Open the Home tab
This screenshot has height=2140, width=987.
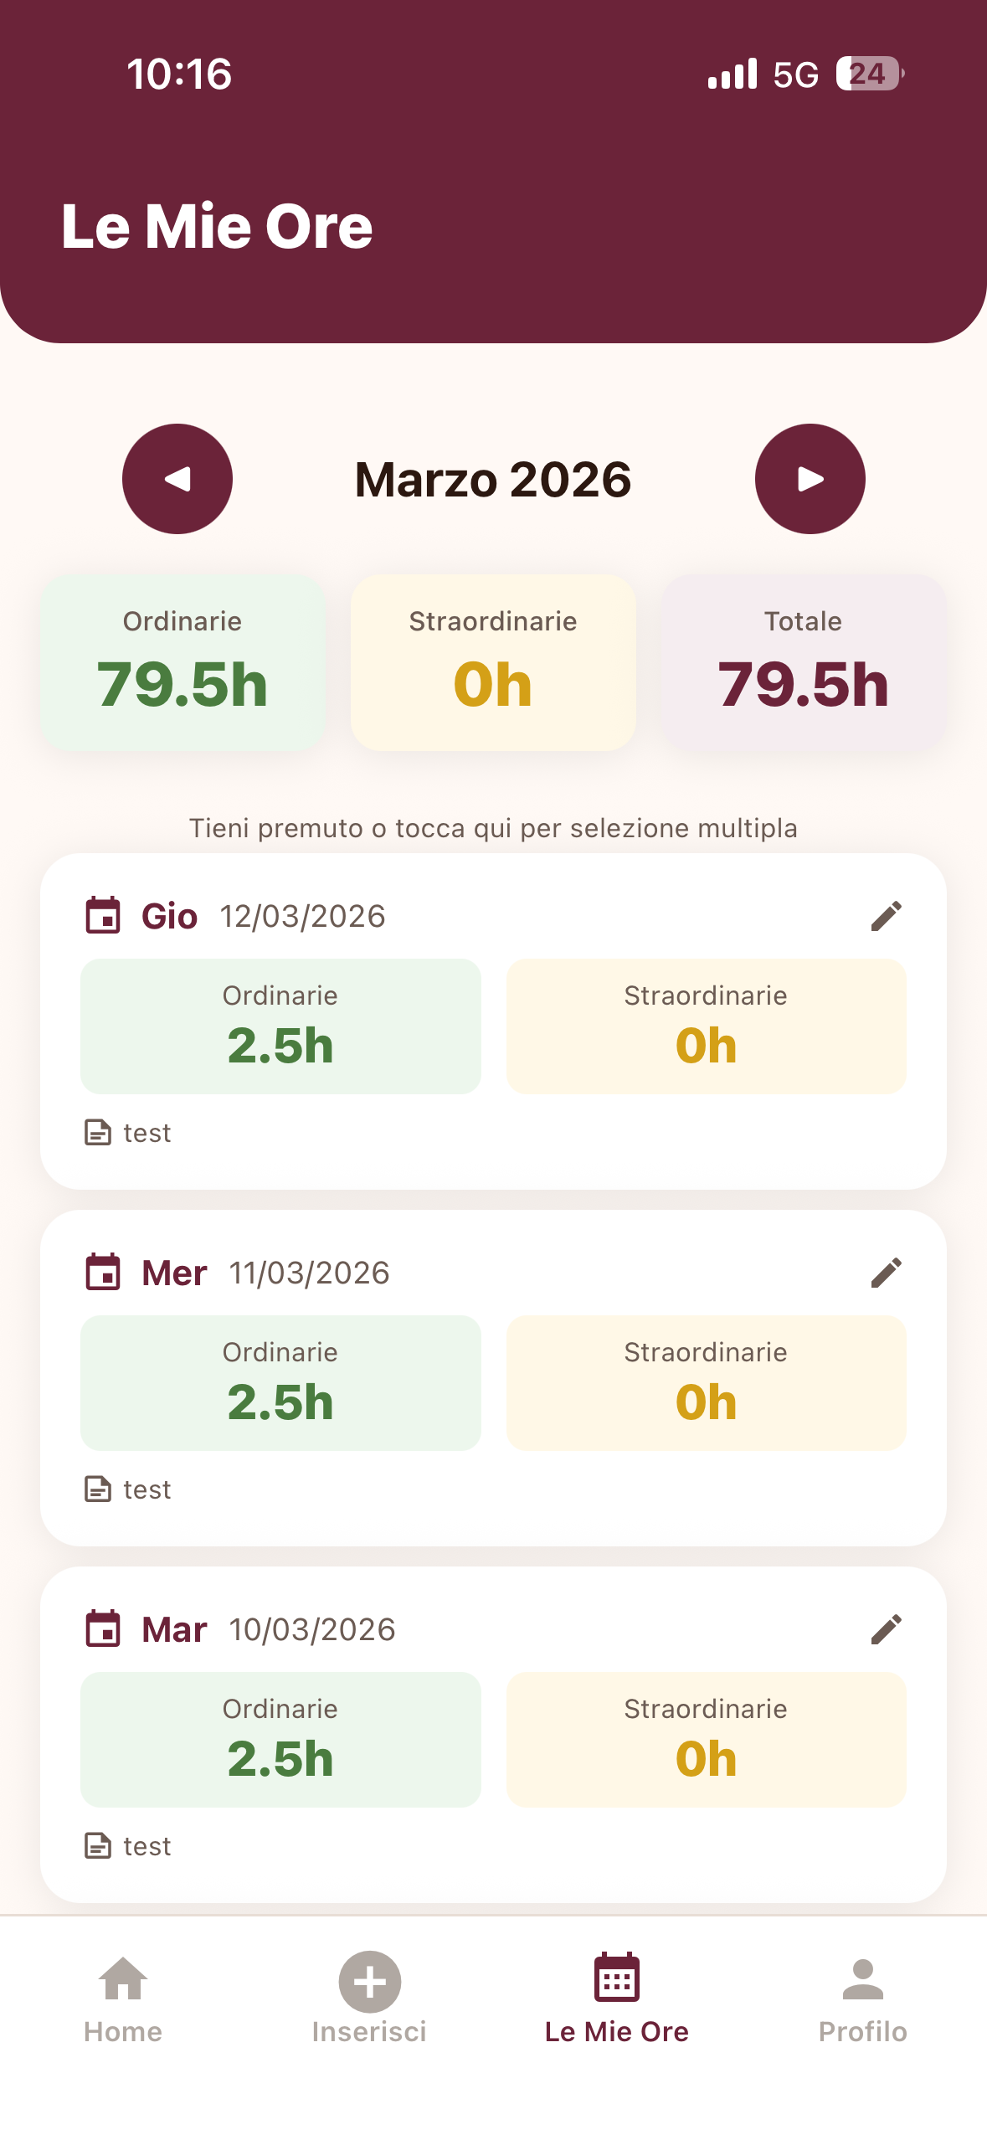(123, 1999)
